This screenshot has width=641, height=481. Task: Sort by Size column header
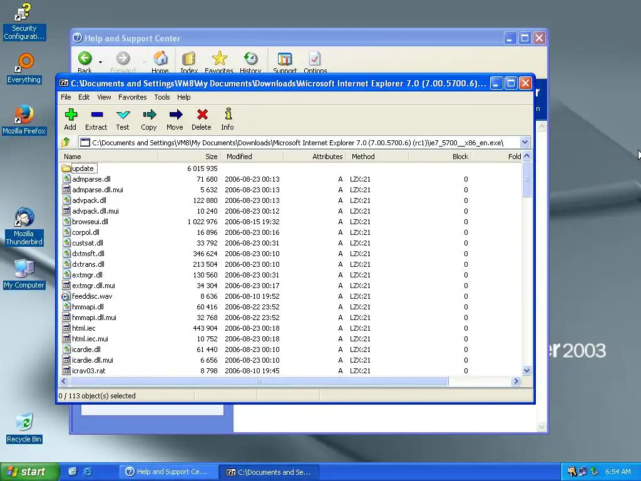189,157
